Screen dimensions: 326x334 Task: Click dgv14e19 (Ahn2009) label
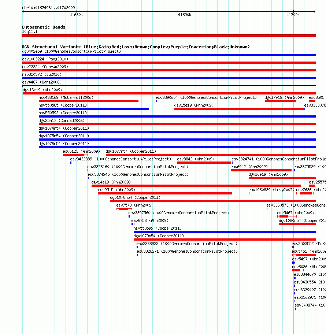(111, 182)
